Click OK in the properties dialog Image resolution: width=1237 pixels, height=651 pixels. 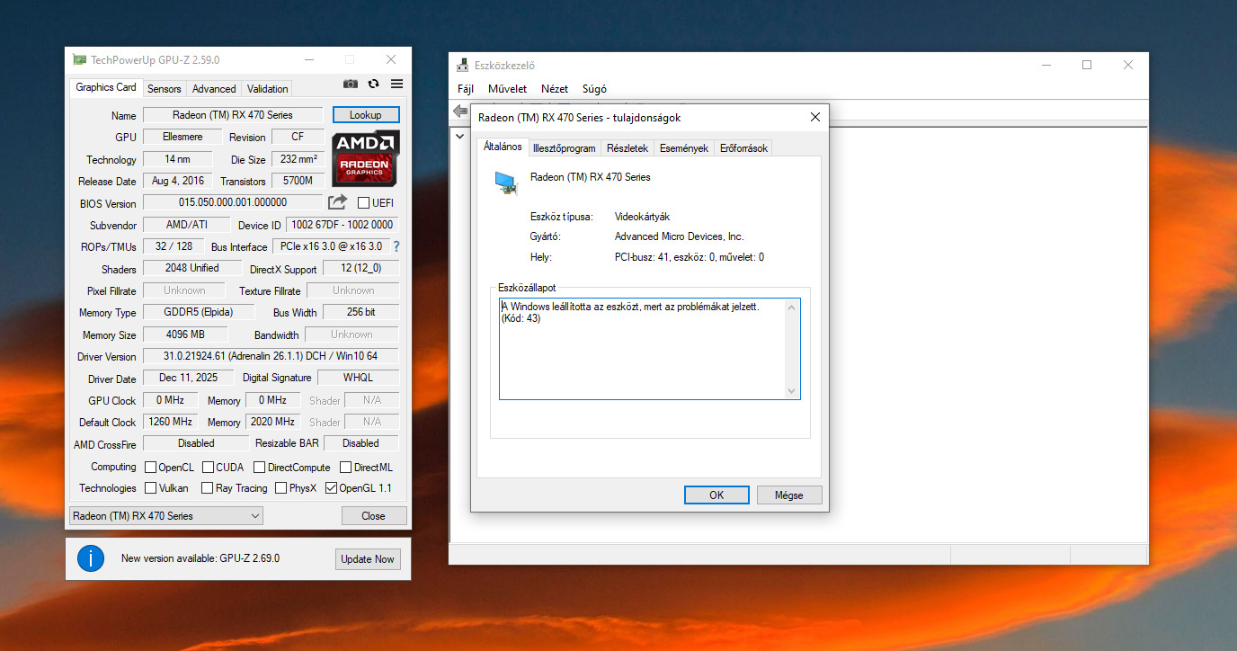[x=716, y=495]
